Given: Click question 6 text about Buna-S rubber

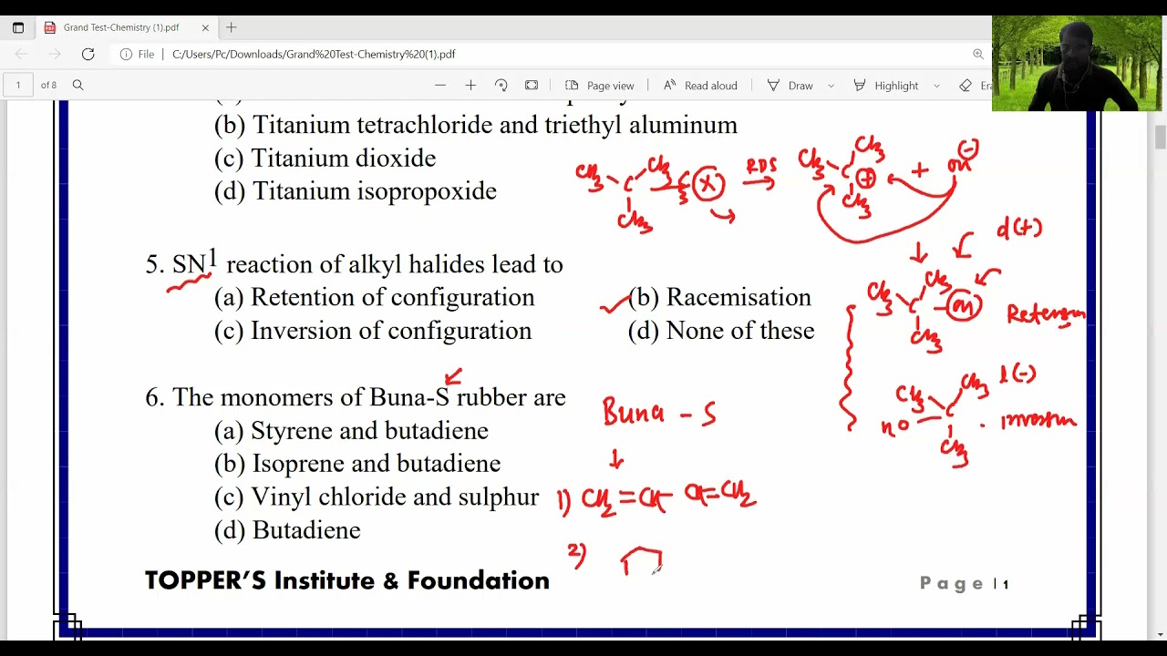Looking at the screenshot, I should point(356,397).
